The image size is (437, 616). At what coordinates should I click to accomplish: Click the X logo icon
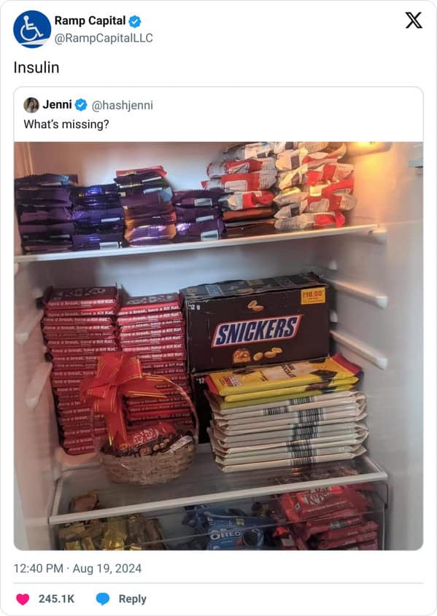point(414,20)
